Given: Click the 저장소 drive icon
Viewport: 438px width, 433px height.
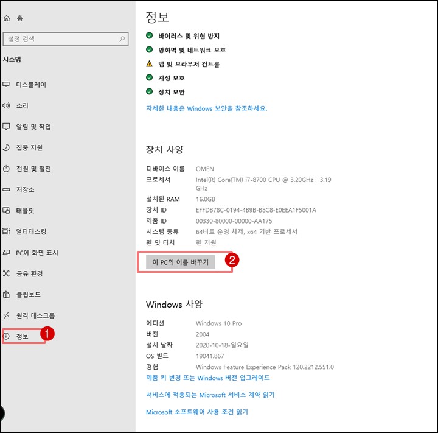Looking at the screenshot, I should pyautogui.click(x=6, y=189).
